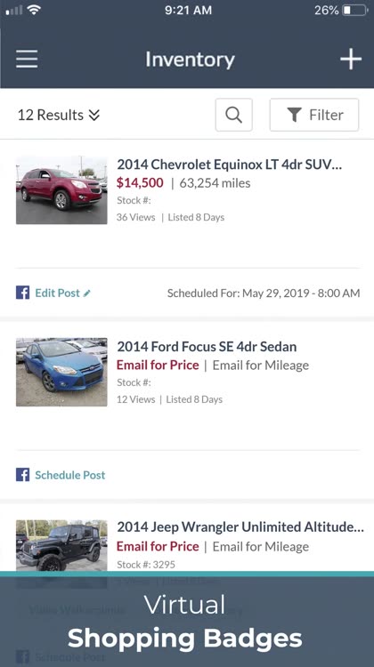Click the Edit Post link

58,293
